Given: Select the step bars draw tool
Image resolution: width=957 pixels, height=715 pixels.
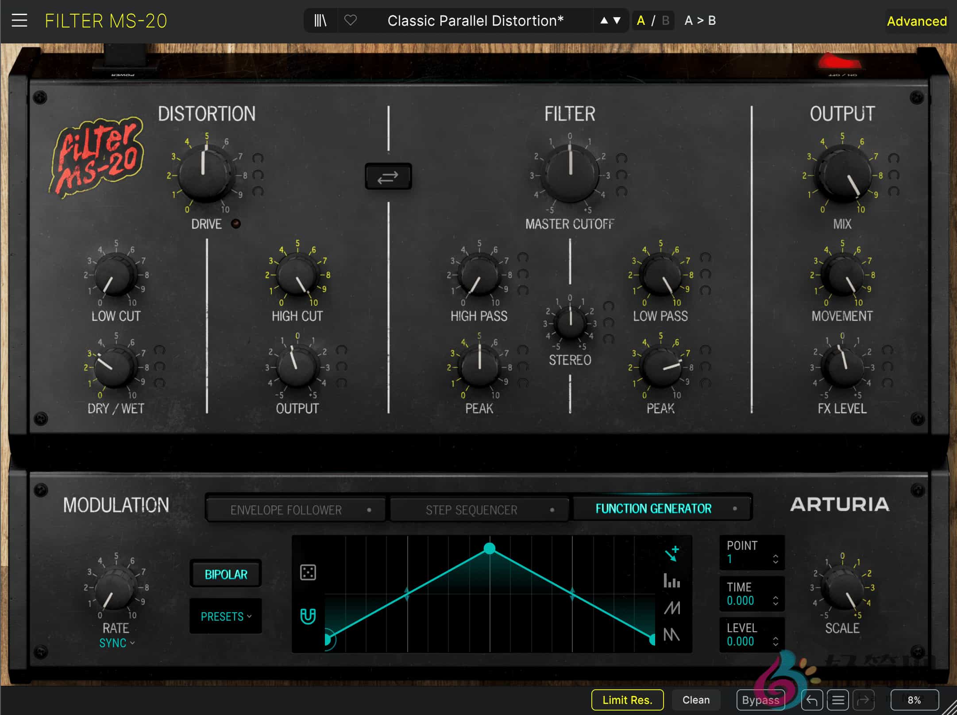Looking at the screenshot, I should (x=671, y=580).
